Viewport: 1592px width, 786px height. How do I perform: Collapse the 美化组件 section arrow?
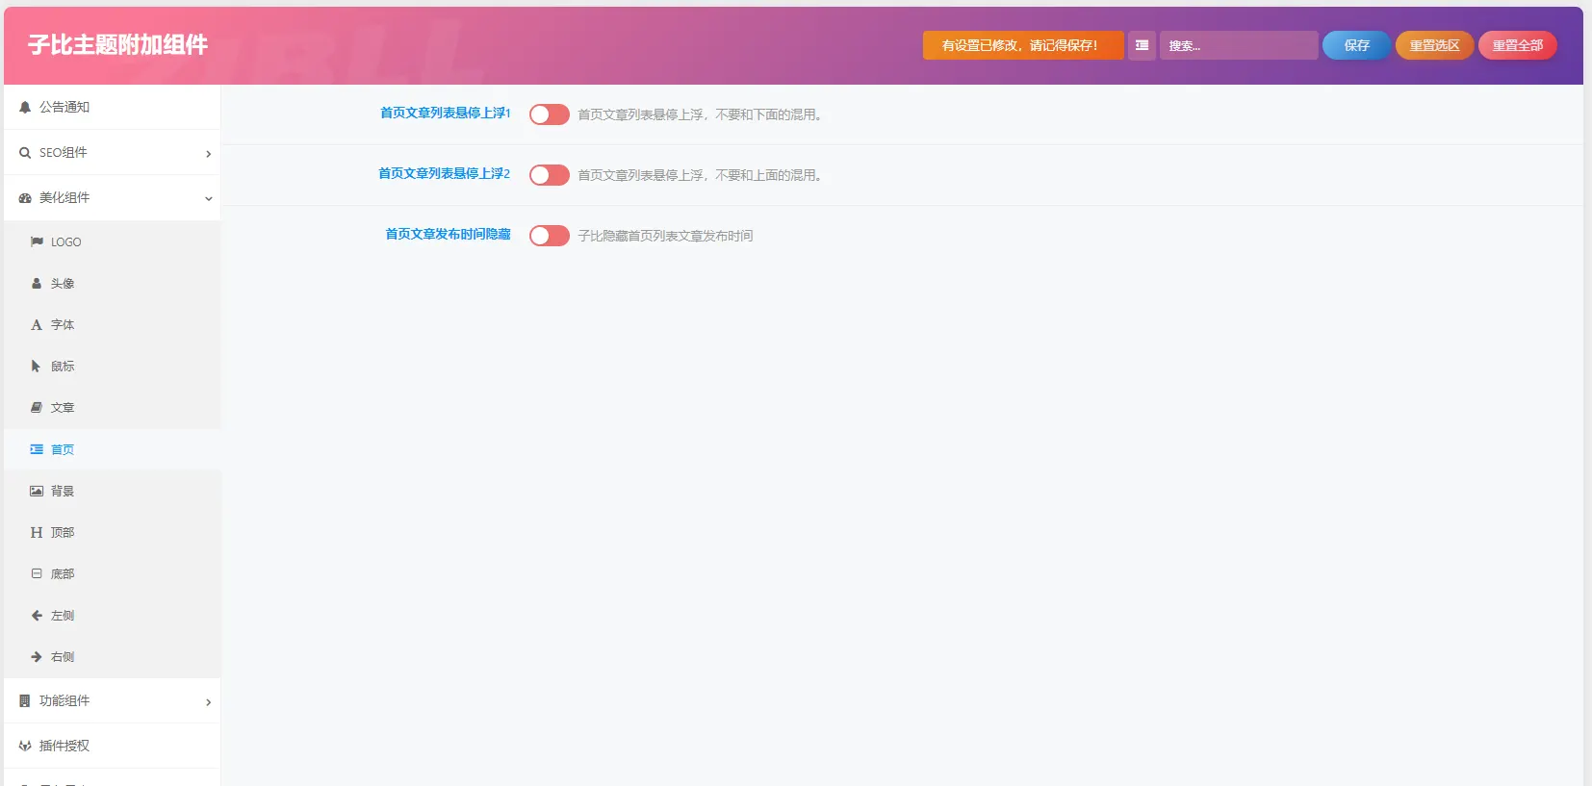pyautogui.click(x=208, y=198)
